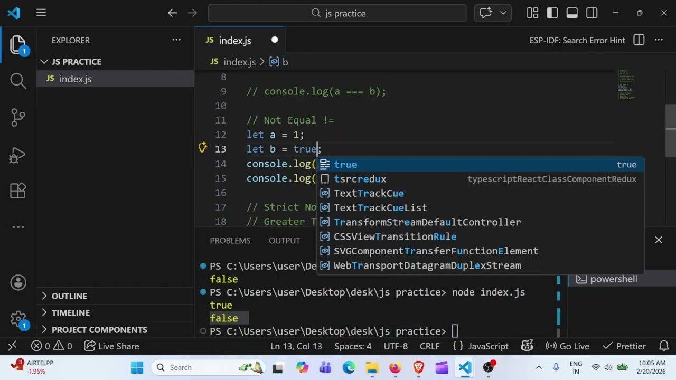The width and height of the screenshot is (676, 380).
Task: Open the Explorer view in the activity bar
Action: [x=18, y=45]
